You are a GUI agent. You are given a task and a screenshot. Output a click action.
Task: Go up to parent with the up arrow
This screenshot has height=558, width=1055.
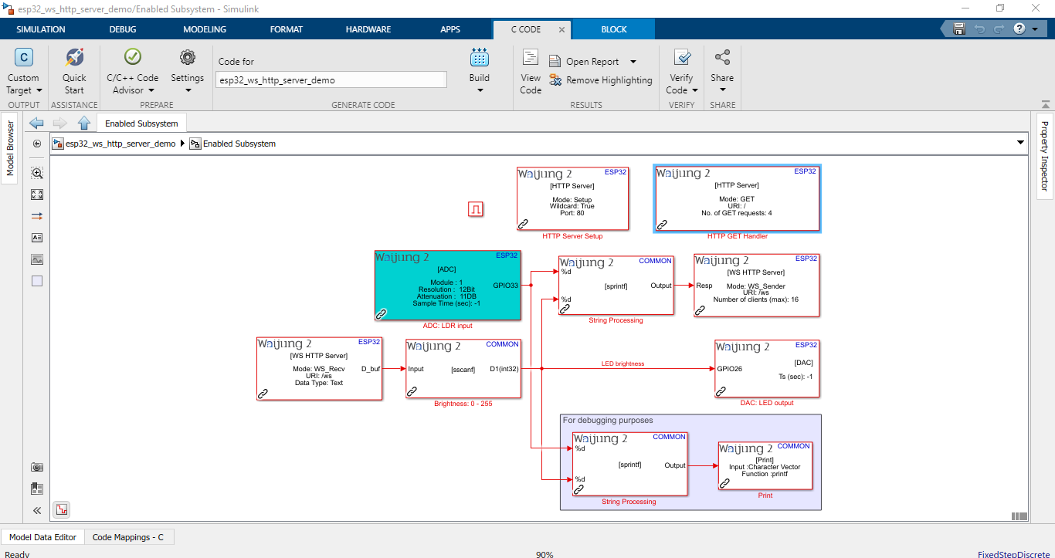click(x=84, y=123)
